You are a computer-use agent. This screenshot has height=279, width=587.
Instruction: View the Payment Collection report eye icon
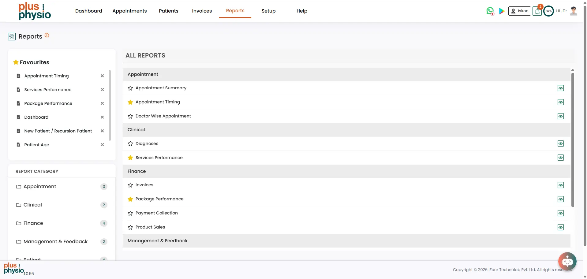tap(560, 213)
